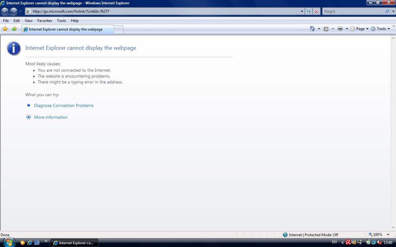The height and width of the screenshot is (247, 396).
Task: Click the 13:40 taskbar clock
Action: click(388, 243)
